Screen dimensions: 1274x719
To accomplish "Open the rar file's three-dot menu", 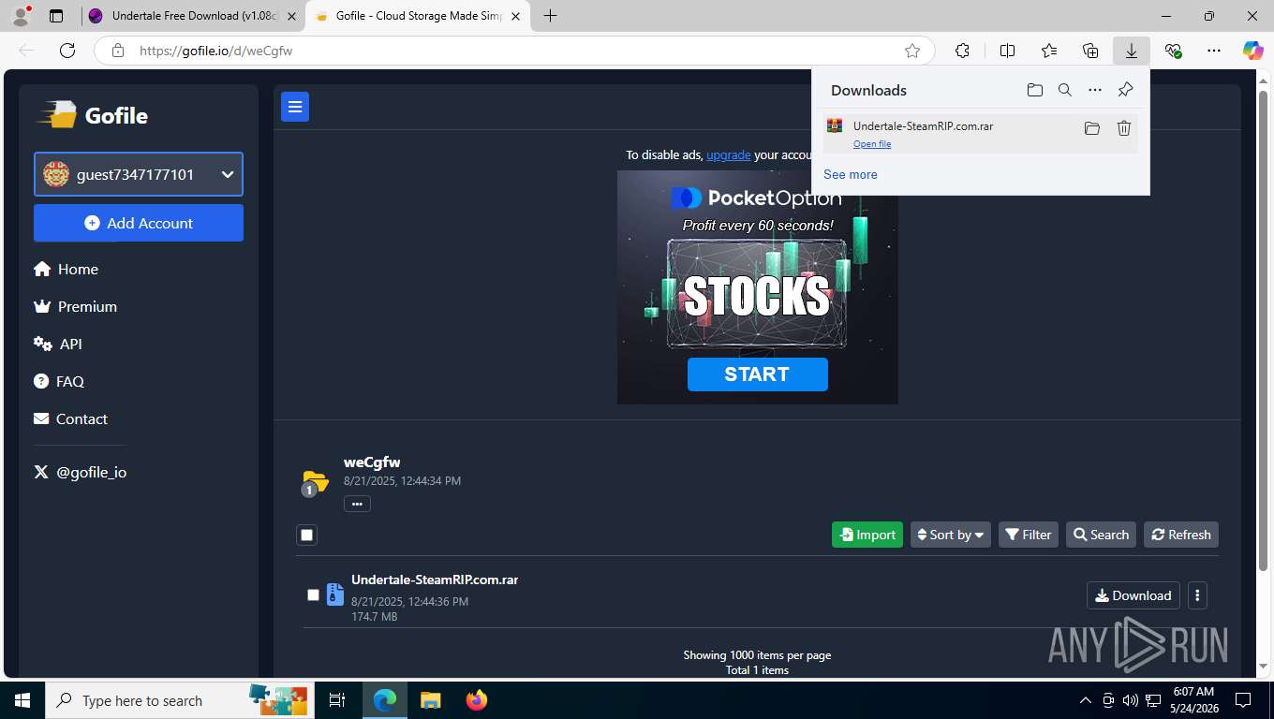I will (x=1197, y=595).
